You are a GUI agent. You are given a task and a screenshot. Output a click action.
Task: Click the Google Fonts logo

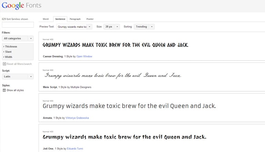pyautogui.click(x=22, y=6)
